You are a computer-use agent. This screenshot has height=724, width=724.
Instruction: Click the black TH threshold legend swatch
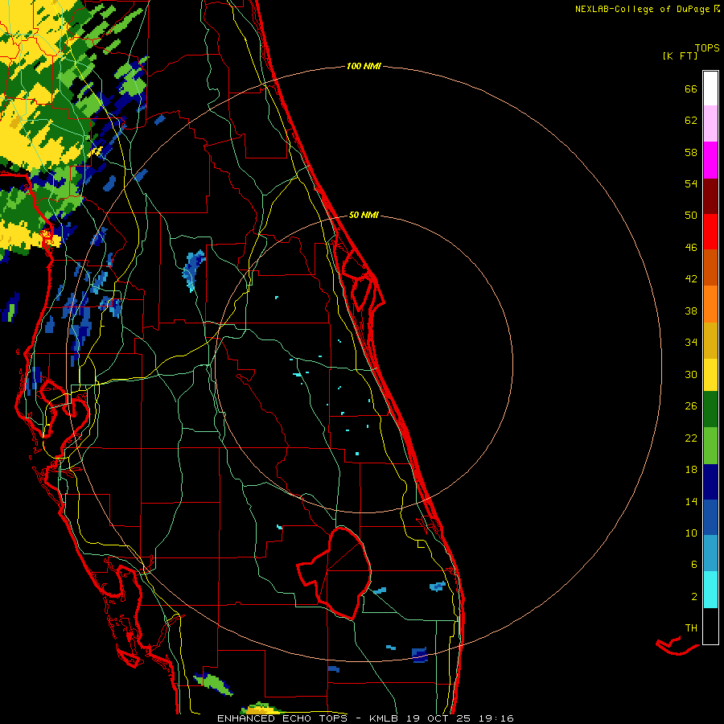(x=710, y=626)
